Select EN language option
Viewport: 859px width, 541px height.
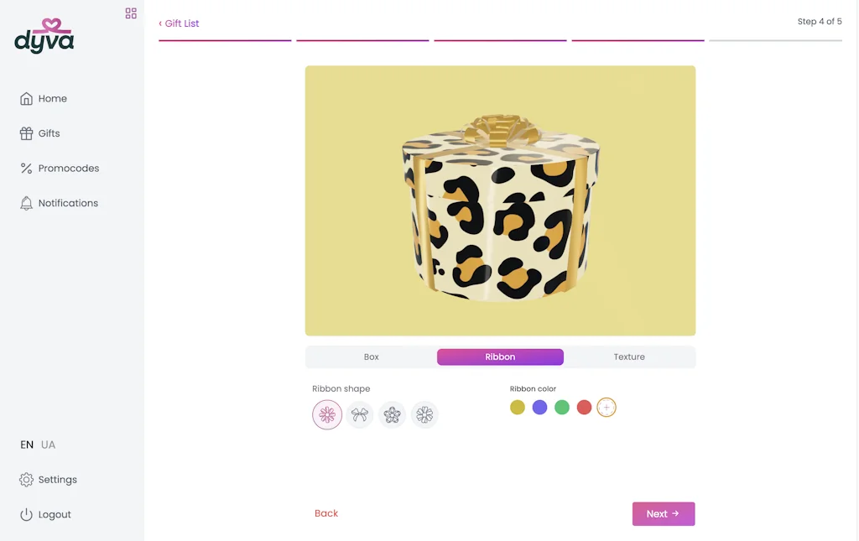[x=27, y=445]
